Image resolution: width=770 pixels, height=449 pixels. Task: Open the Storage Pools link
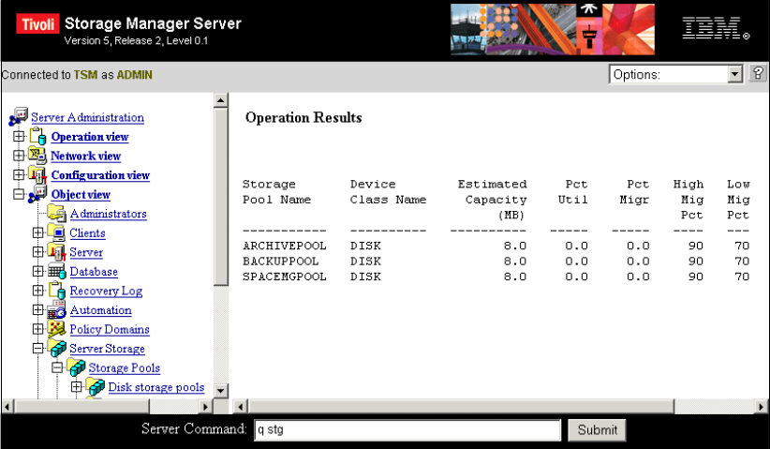pyautogui.click(x=125, y=368)
